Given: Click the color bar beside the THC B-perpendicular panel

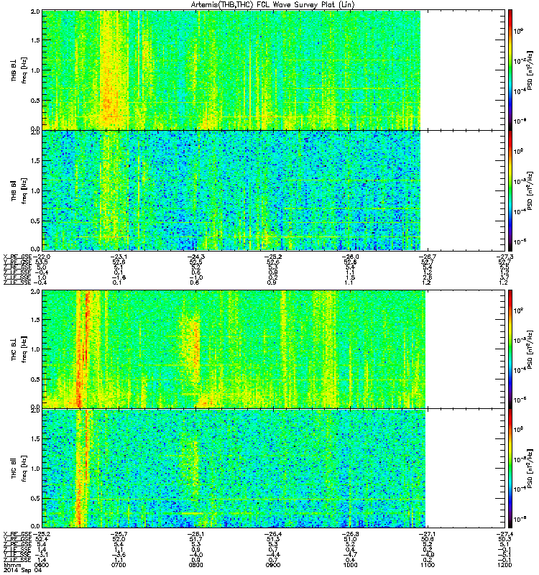Looking at the screenshot, I should (510, 349).
